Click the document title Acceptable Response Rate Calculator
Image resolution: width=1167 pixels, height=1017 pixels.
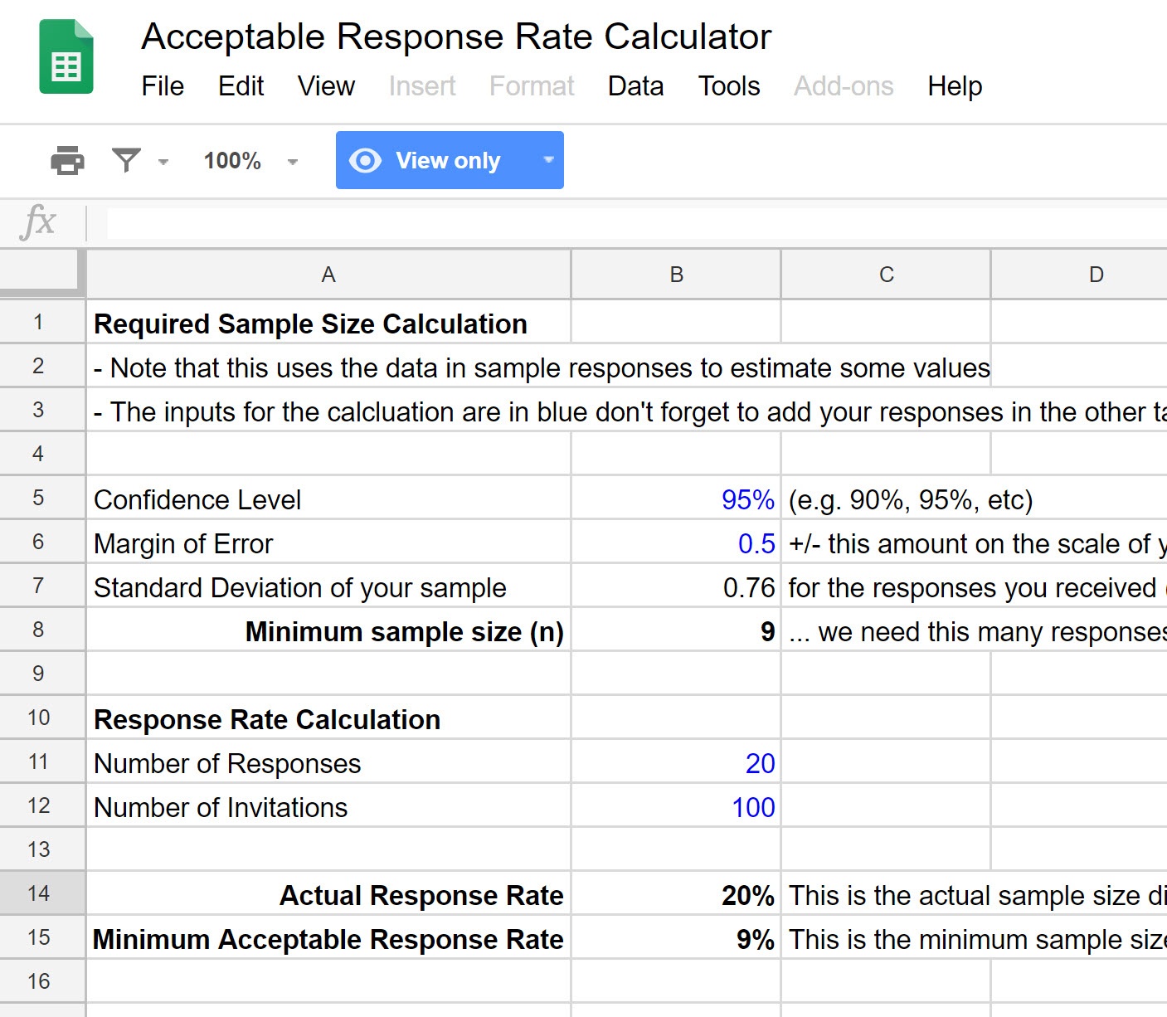click(456, 36)
